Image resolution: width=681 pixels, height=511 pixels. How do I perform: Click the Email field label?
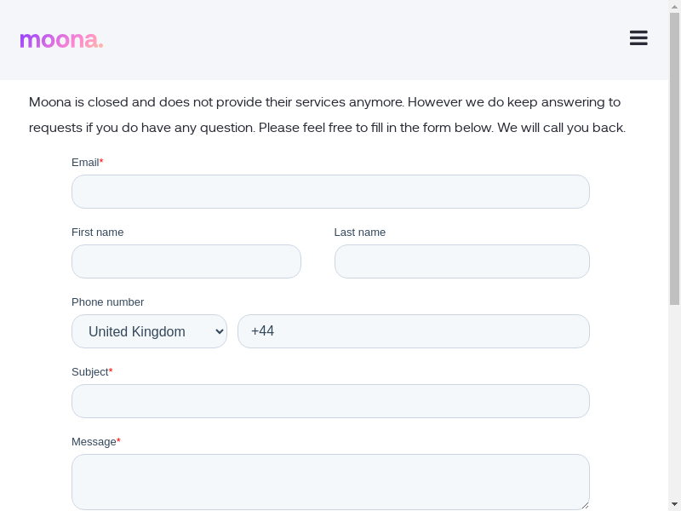(x=85, y=162)
